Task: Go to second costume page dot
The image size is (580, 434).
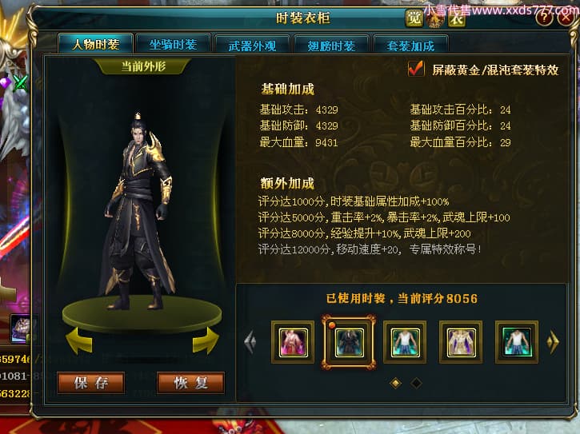Action: (x=416, y=383)
